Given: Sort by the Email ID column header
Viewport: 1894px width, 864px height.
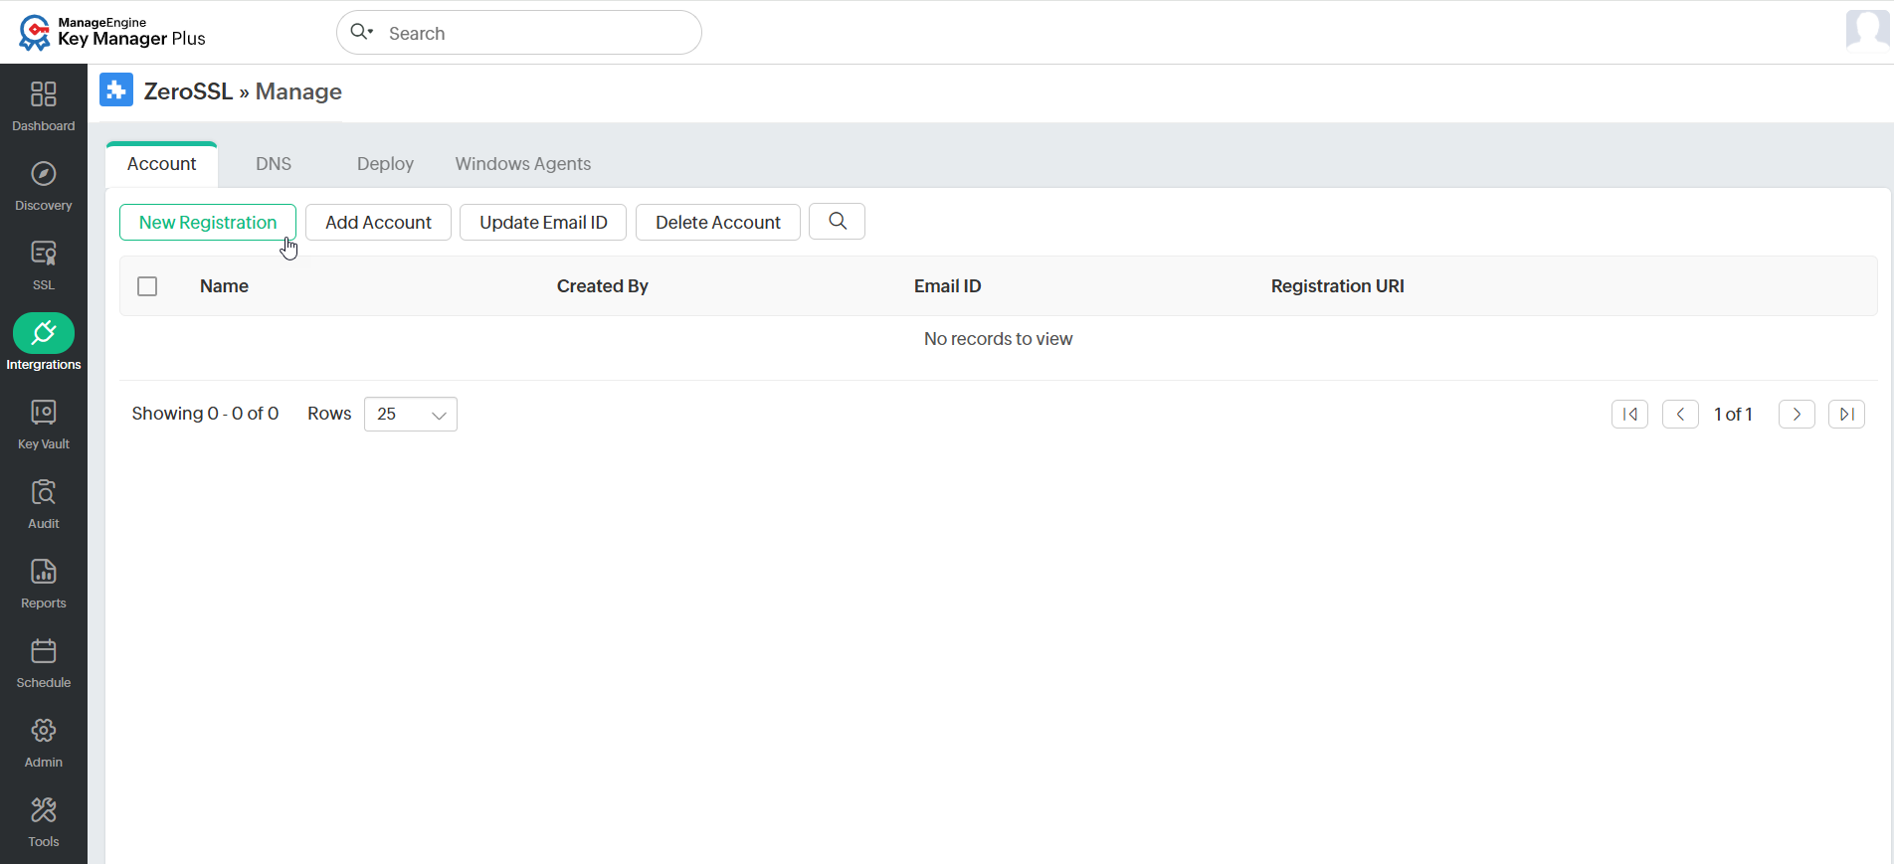Looking at the screenshot, I should [x=948, y=286].
